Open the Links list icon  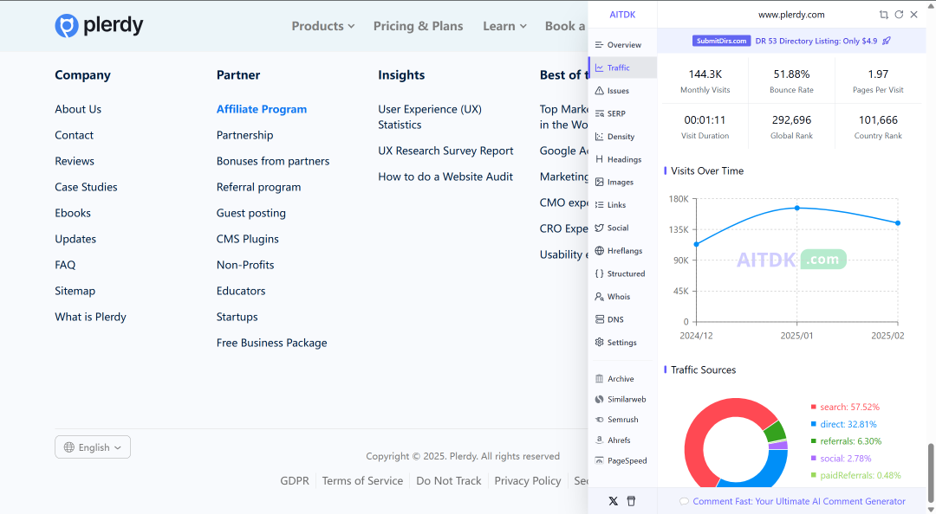600,204
